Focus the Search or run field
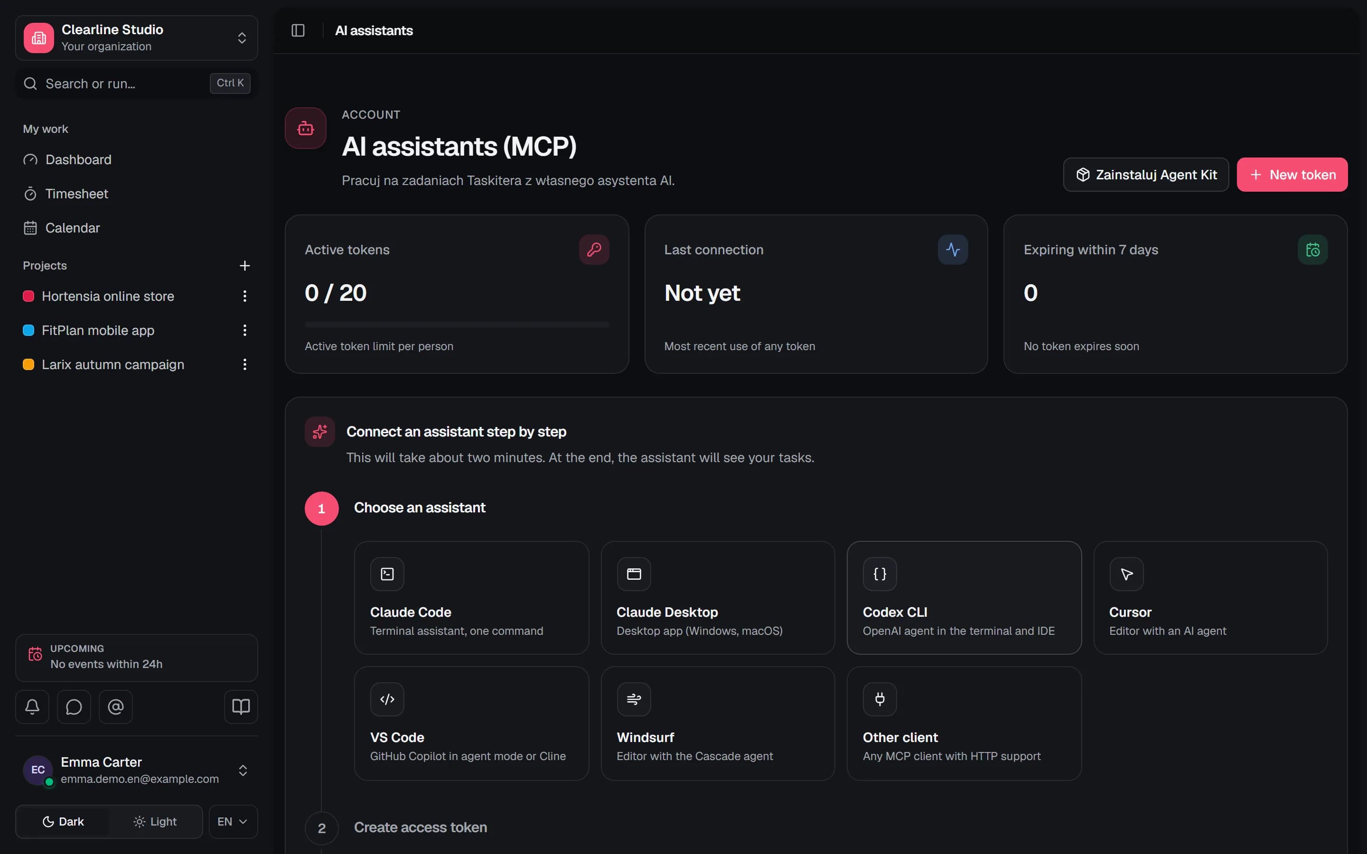The image size is (1367, 854). 136,84
